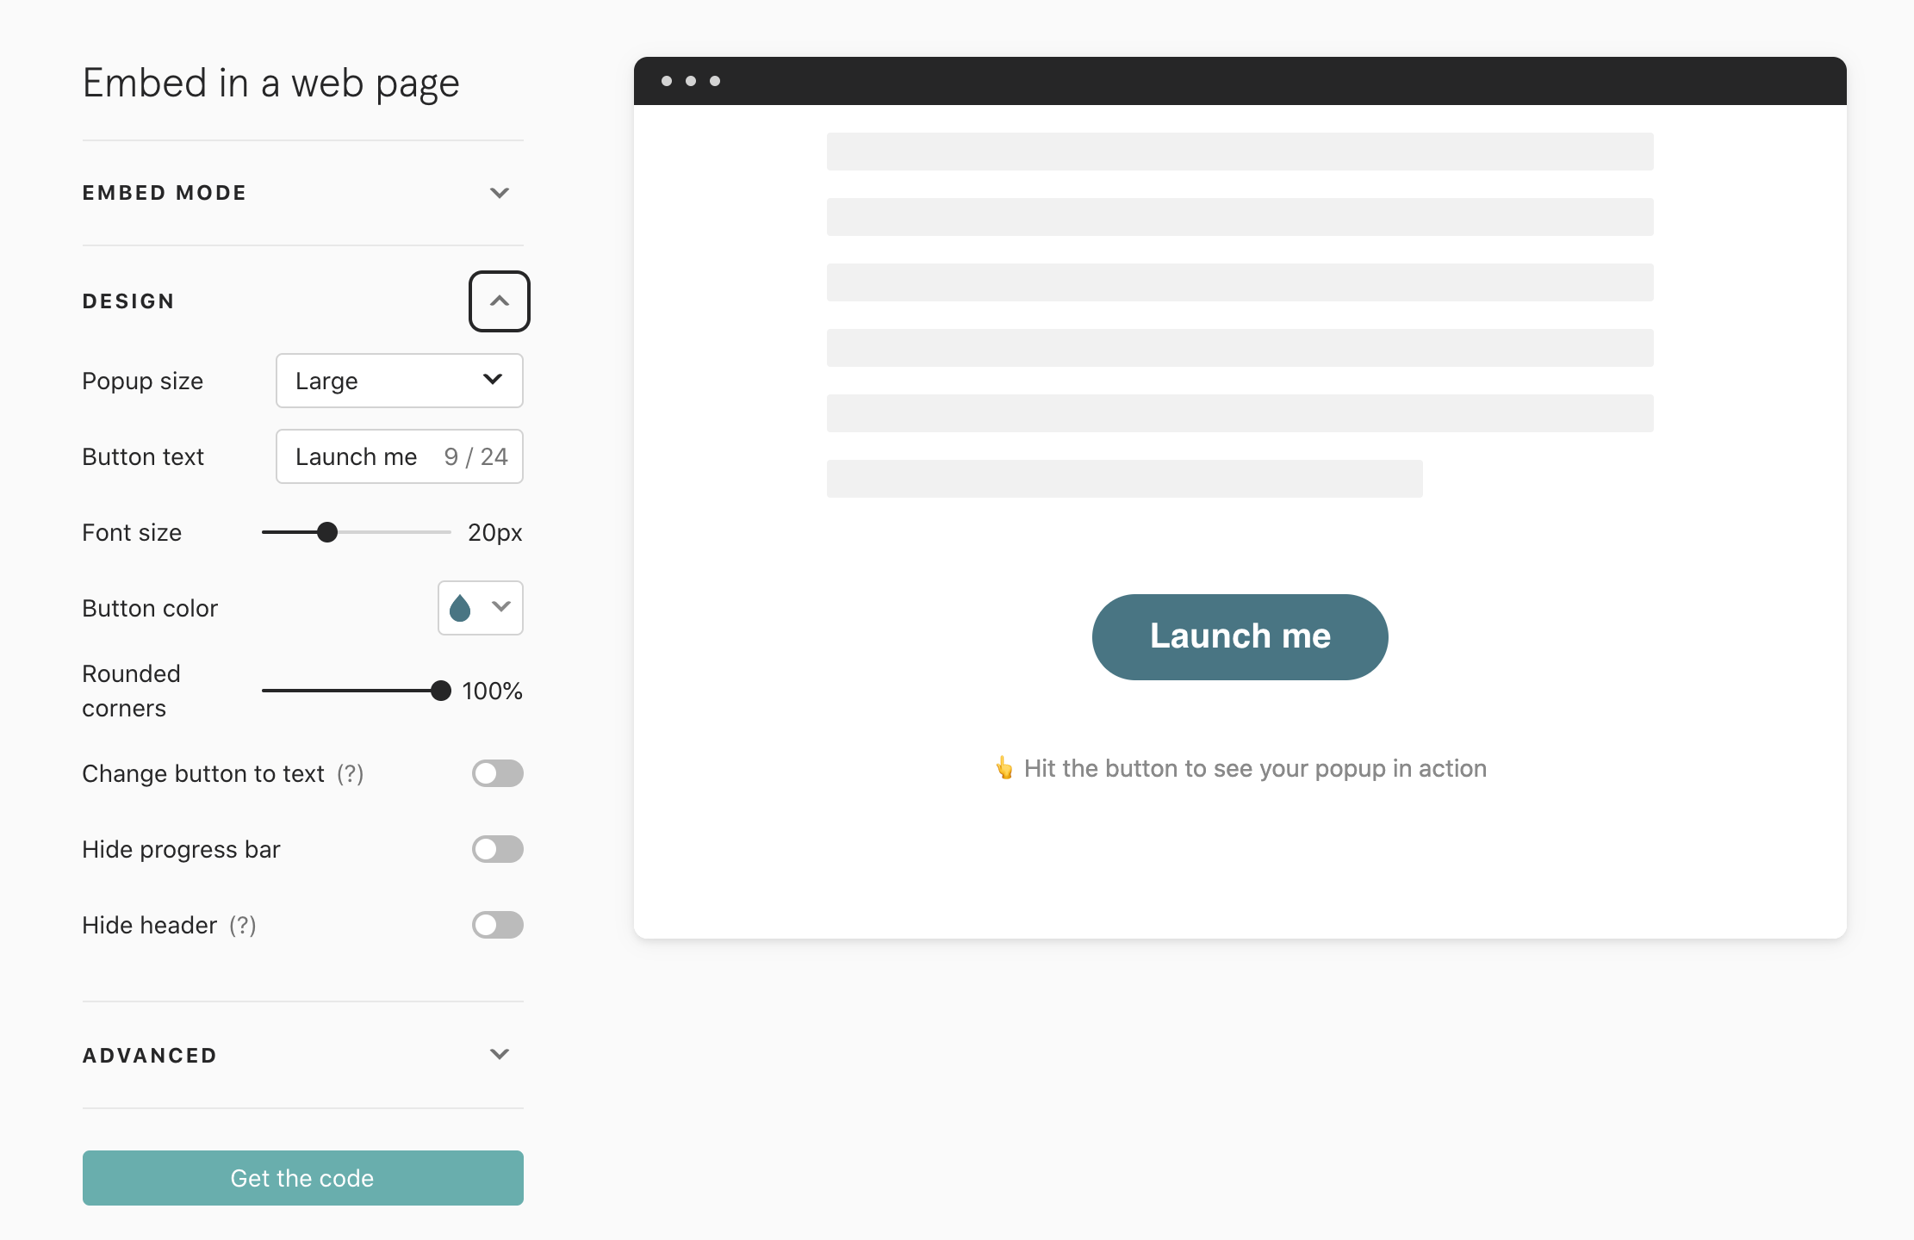Viewport: 1914px width, 1240px height.
Task: Toggle Change button to text switch
Action: pyautogui.click(x=498, y=773)
